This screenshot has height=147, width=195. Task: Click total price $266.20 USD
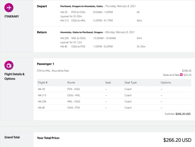point(177,140)
